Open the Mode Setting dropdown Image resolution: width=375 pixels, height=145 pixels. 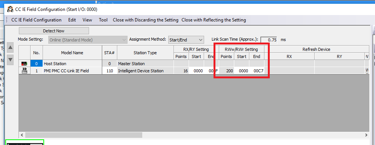pyautogui.click(x=88, y=40)
